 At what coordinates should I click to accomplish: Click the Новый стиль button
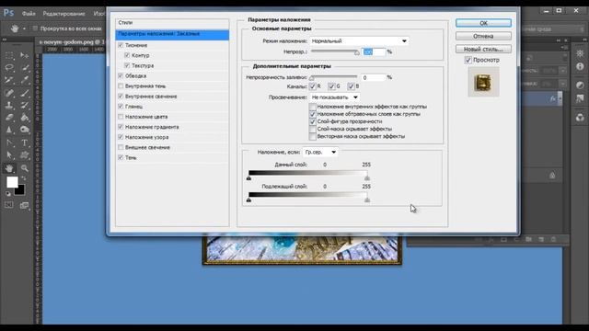coord(483,49)
